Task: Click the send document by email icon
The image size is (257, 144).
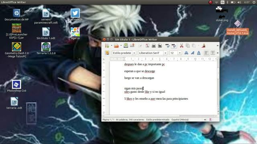Action: click(x=132, y=46)
